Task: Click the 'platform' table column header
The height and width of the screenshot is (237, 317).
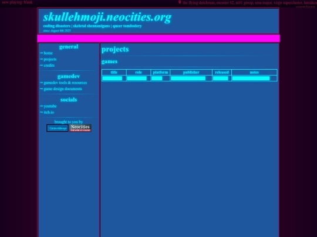Action: click(x=160, y=72)
